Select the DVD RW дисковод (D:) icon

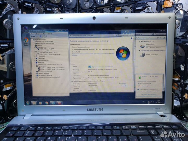pos(143,55)
